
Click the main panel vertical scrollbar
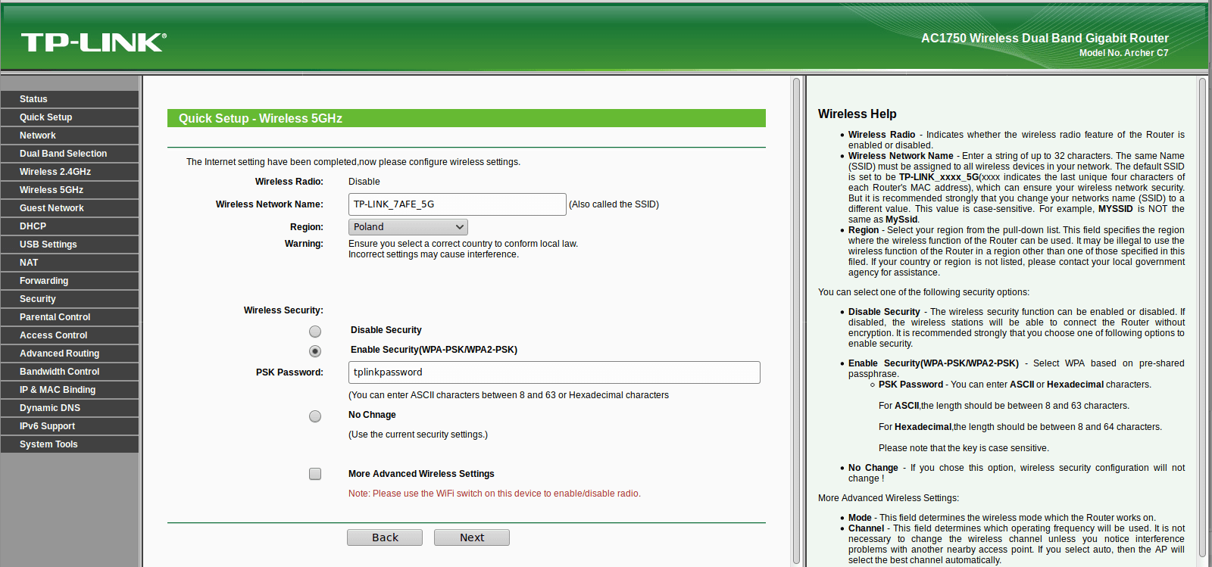(x=796, y=321)
